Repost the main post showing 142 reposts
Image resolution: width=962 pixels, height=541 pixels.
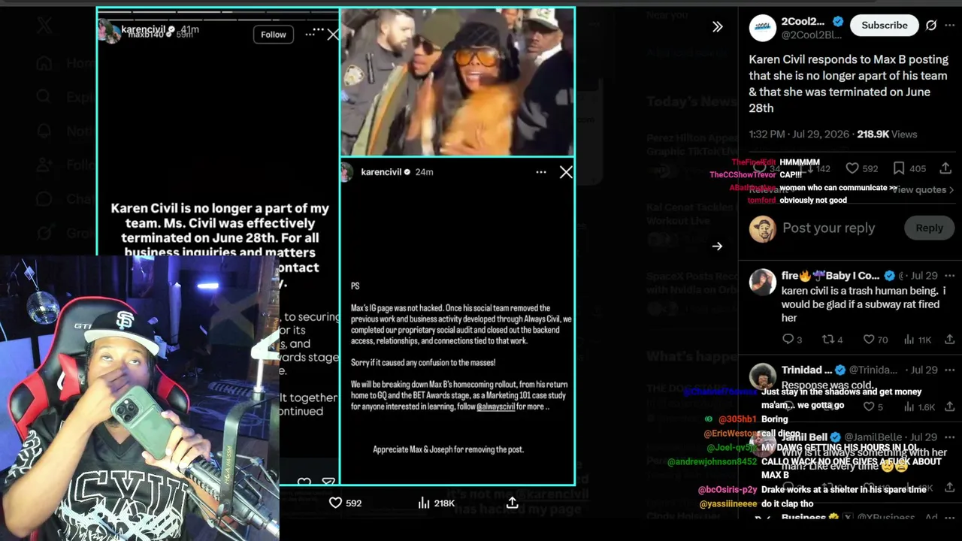point(815,169)
